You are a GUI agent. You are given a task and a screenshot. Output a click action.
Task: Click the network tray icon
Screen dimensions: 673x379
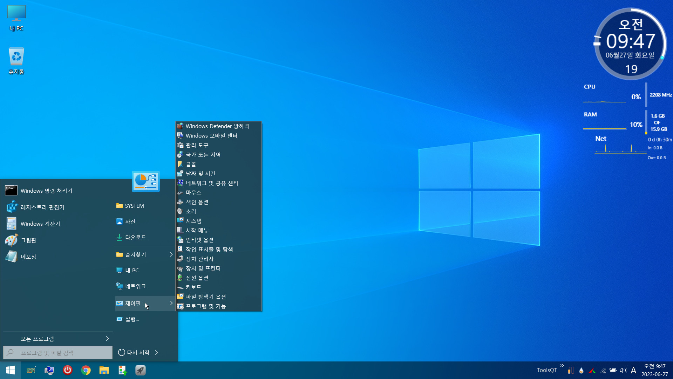pyautogui.click(x=603, y=371)
